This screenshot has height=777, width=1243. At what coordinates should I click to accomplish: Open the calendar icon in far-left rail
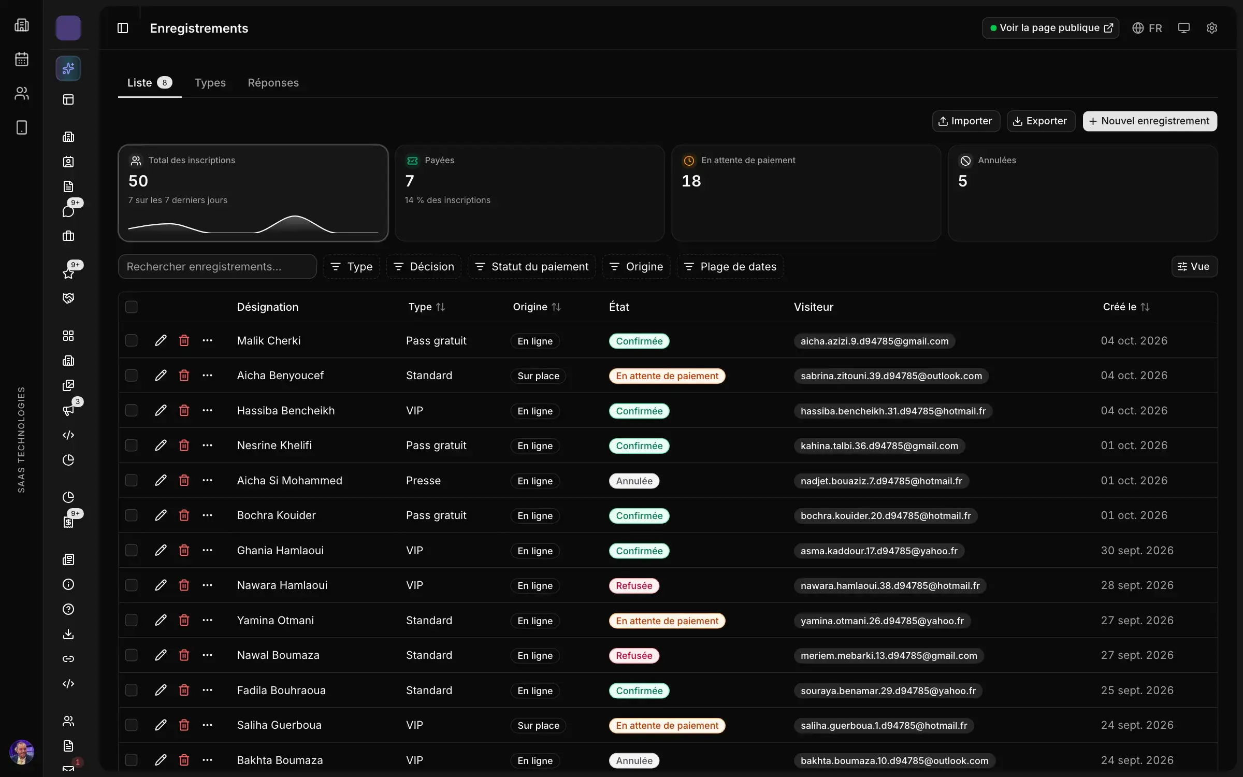pyautogui.click(x=22, y=59)
